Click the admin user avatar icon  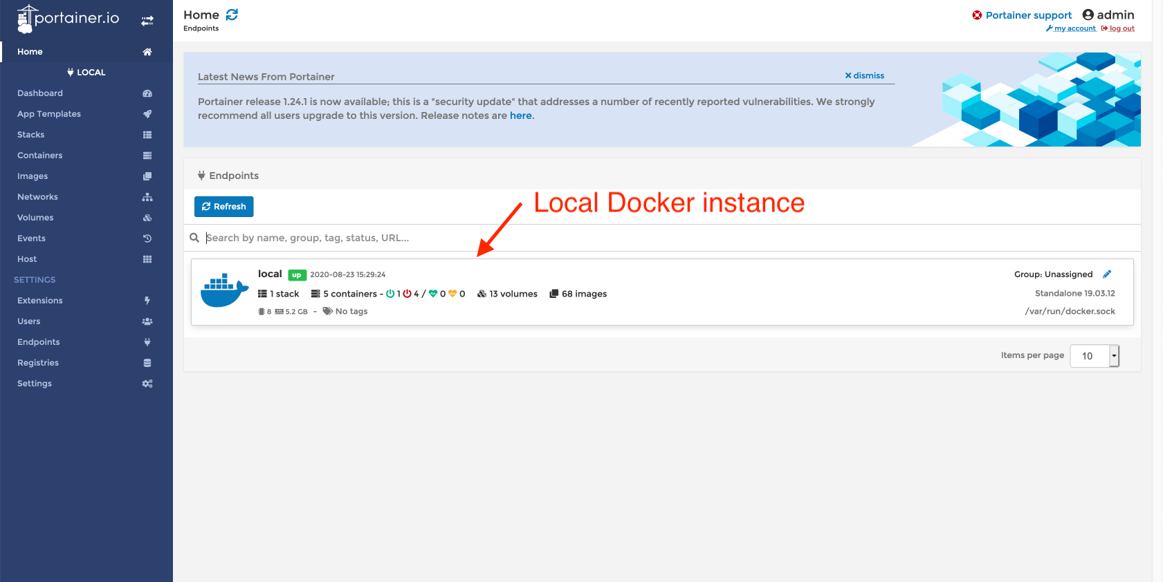(1088, 15)
